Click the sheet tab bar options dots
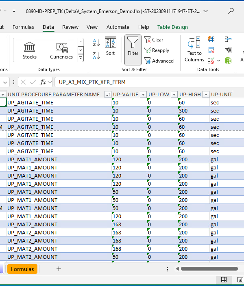Screen dimensions: 244x286 point(168,269)
